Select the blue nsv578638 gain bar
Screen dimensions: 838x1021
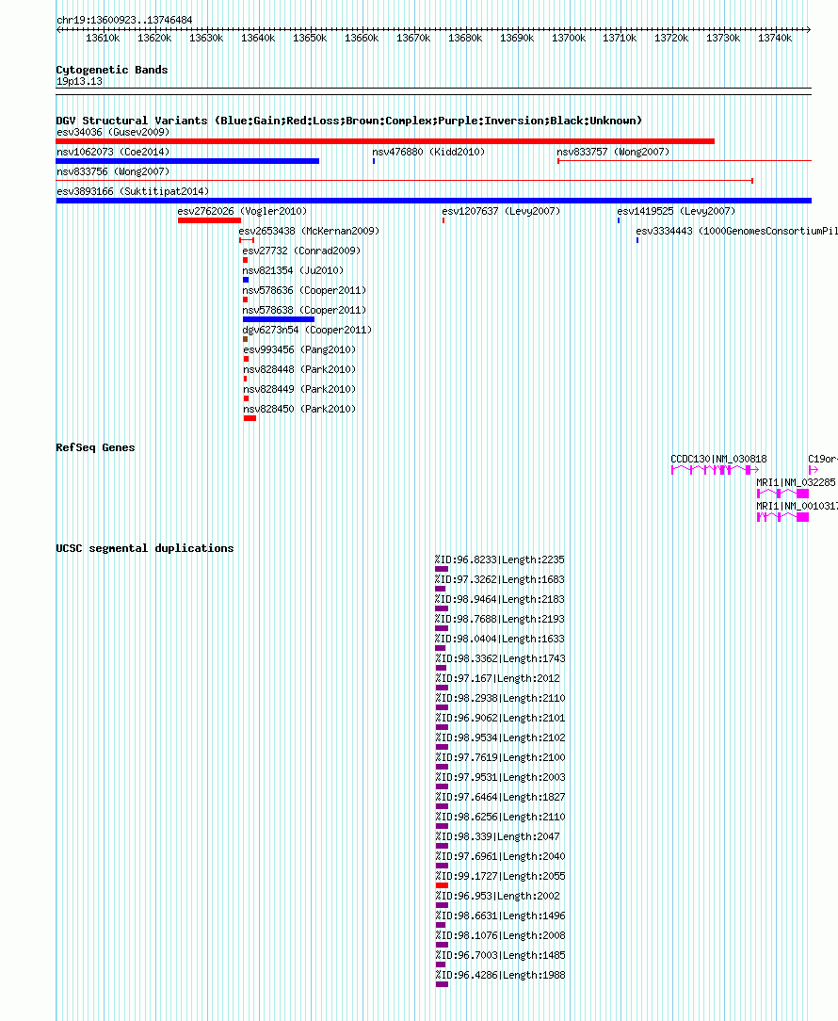[279, 319]
